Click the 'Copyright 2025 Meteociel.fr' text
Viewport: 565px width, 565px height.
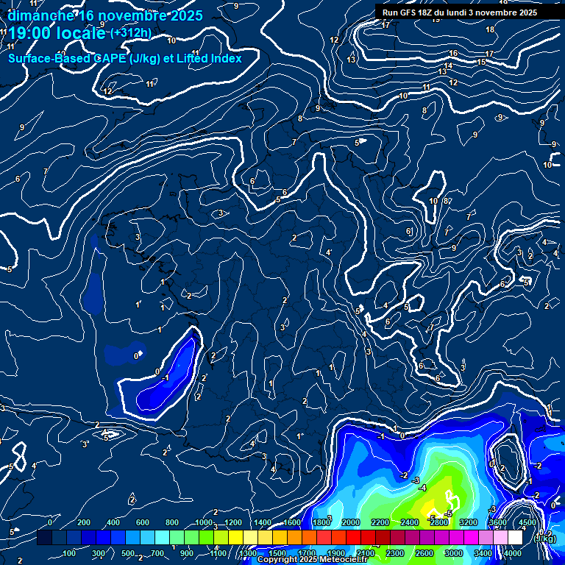(x=313, y=559)
